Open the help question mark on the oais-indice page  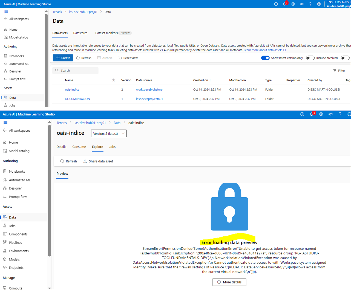point(340,114)
